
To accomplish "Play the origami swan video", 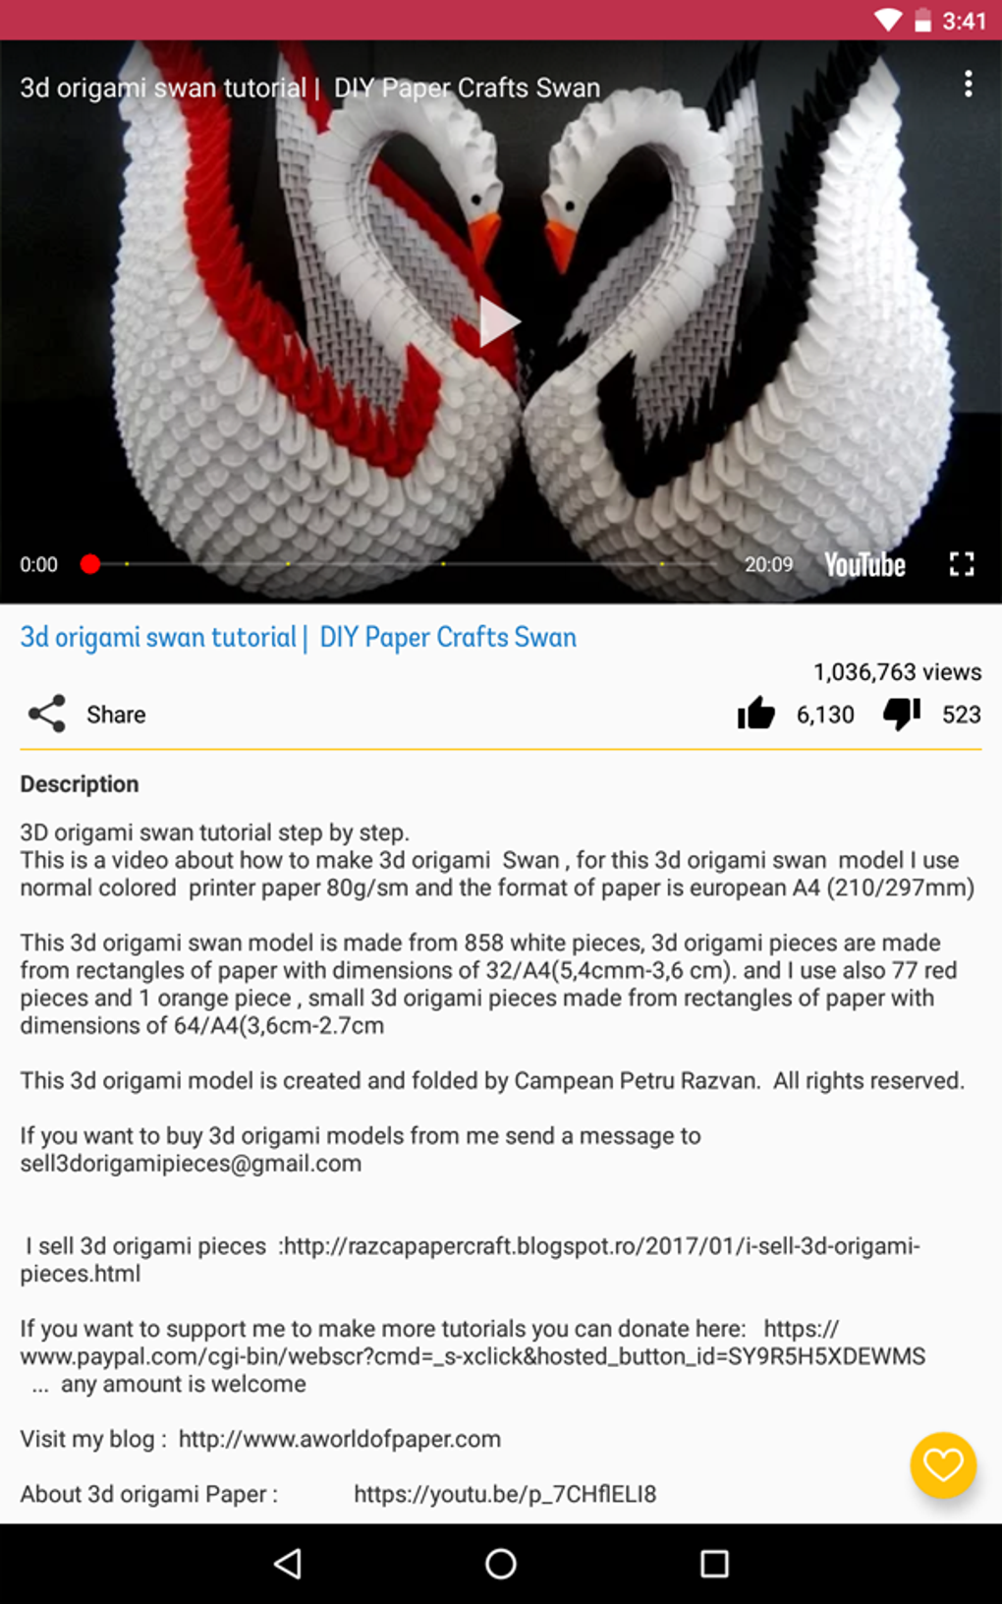I will pyautogui.click(x=499, y=321).
